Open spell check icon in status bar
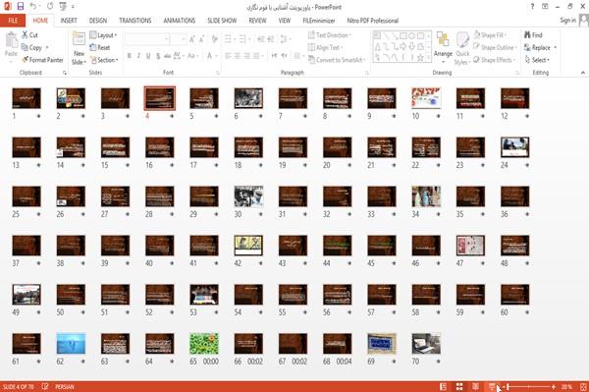The image size is (589, 392). pyautogui.click(x=45, y=386)
